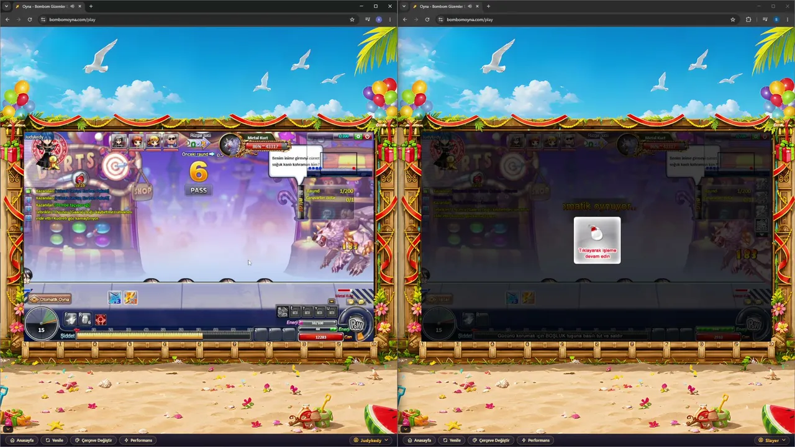Click the Metal Kurt health bar in left game

click(266, 147)
